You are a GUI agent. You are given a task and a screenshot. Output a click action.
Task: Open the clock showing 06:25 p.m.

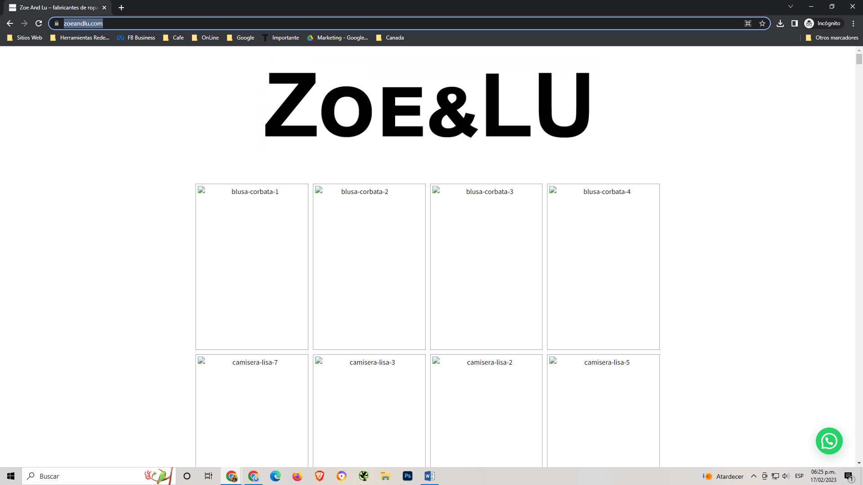coord(823,476)
